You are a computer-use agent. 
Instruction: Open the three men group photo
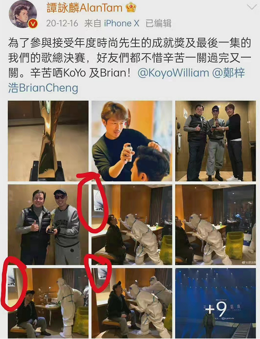215,141
